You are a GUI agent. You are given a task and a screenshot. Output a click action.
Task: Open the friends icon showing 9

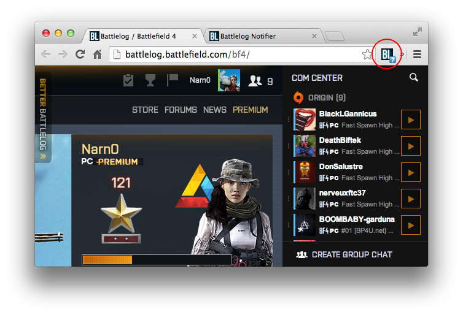[260, 81]
